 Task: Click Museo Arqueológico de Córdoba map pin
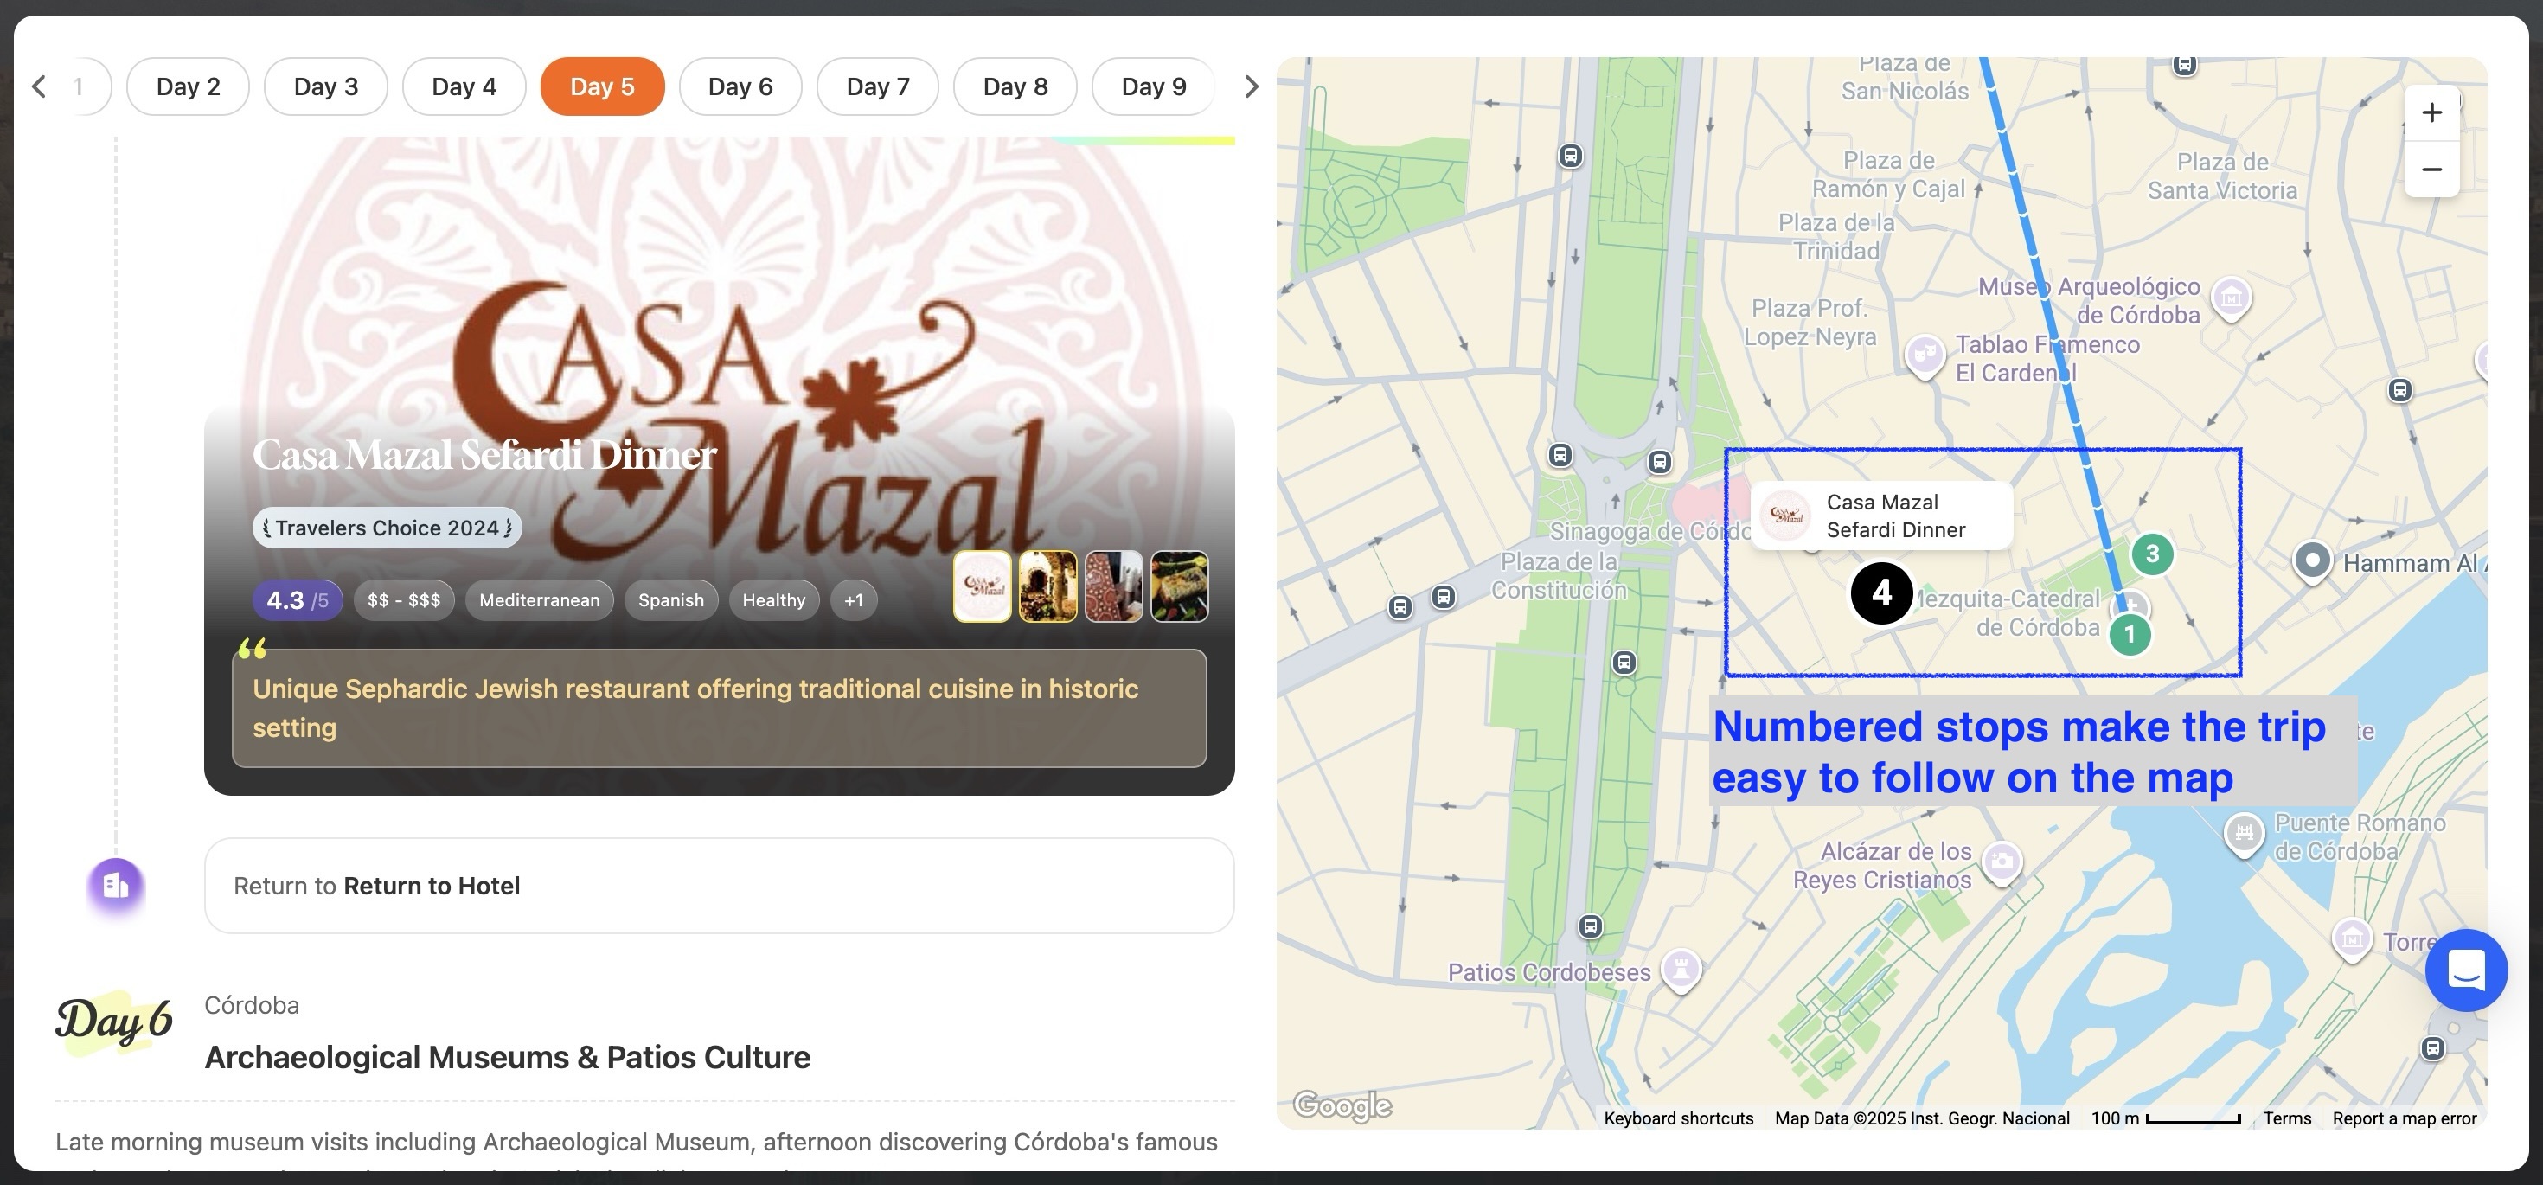point(2231,298)
